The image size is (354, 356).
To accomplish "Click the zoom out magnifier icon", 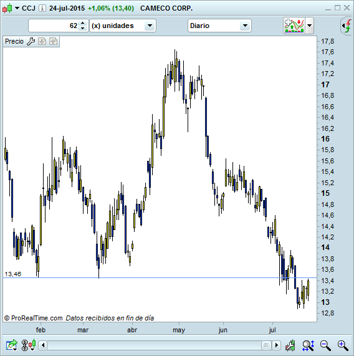I will [325, 345].
